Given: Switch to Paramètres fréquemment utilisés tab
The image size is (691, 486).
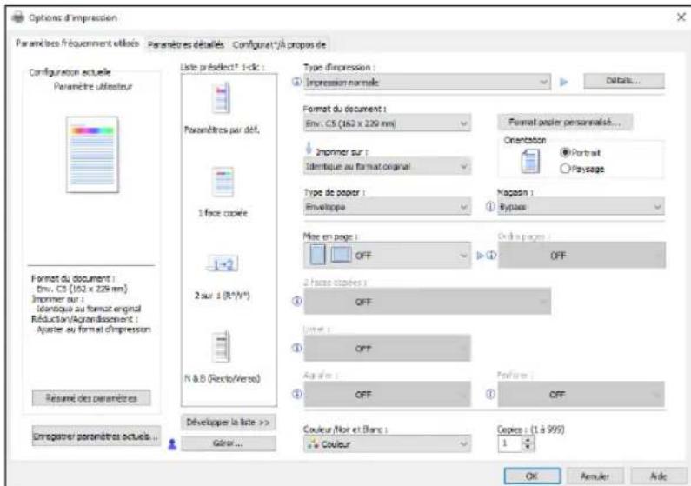Looking at the screenshot, I should point(77,43).
